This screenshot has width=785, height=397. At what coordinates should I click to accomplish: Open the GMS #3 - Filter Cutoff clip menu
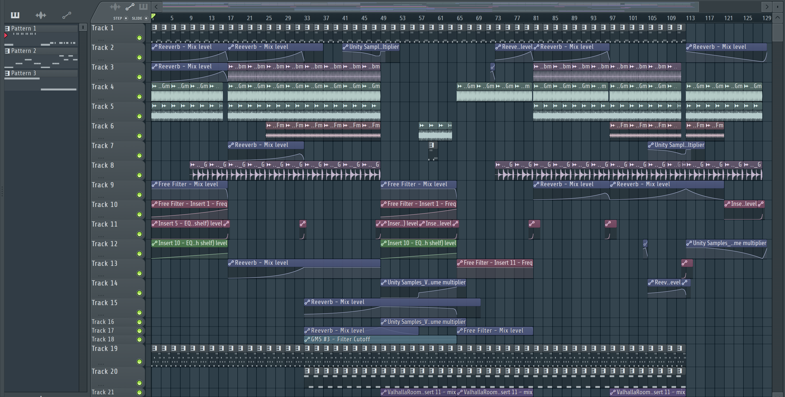307,339
